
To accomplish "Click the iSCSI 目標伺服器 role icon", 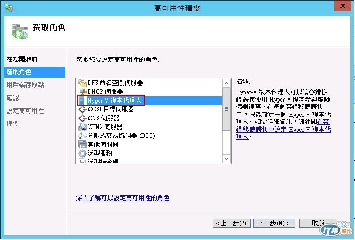I will tap(83, 109).
